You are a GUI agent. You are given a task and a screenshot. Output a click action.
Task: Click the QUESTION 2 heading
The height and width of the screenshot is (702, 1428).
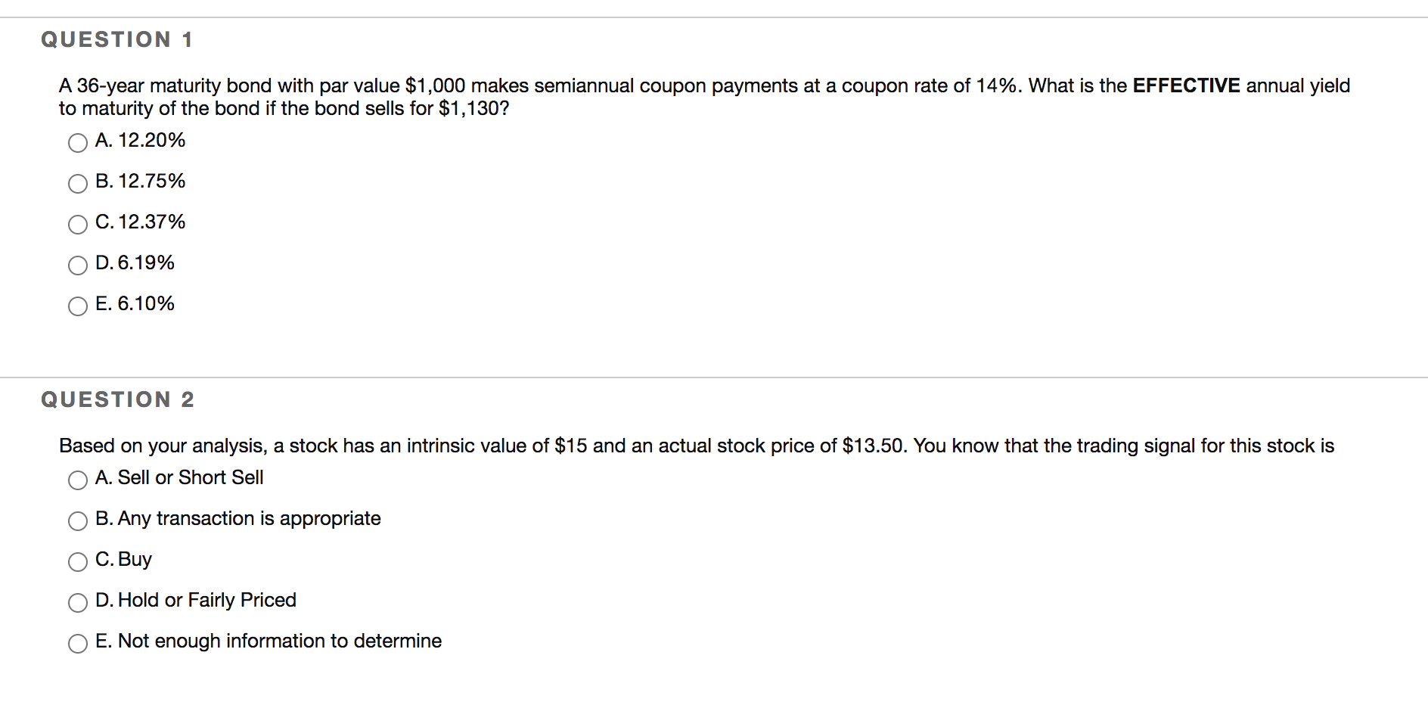pos(116,399)
